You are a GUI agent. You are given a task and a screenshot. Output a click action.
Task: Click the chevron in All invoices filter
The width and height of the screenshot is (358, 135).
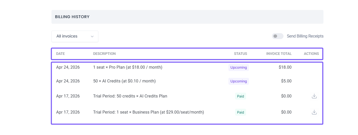tap(92, 36)
